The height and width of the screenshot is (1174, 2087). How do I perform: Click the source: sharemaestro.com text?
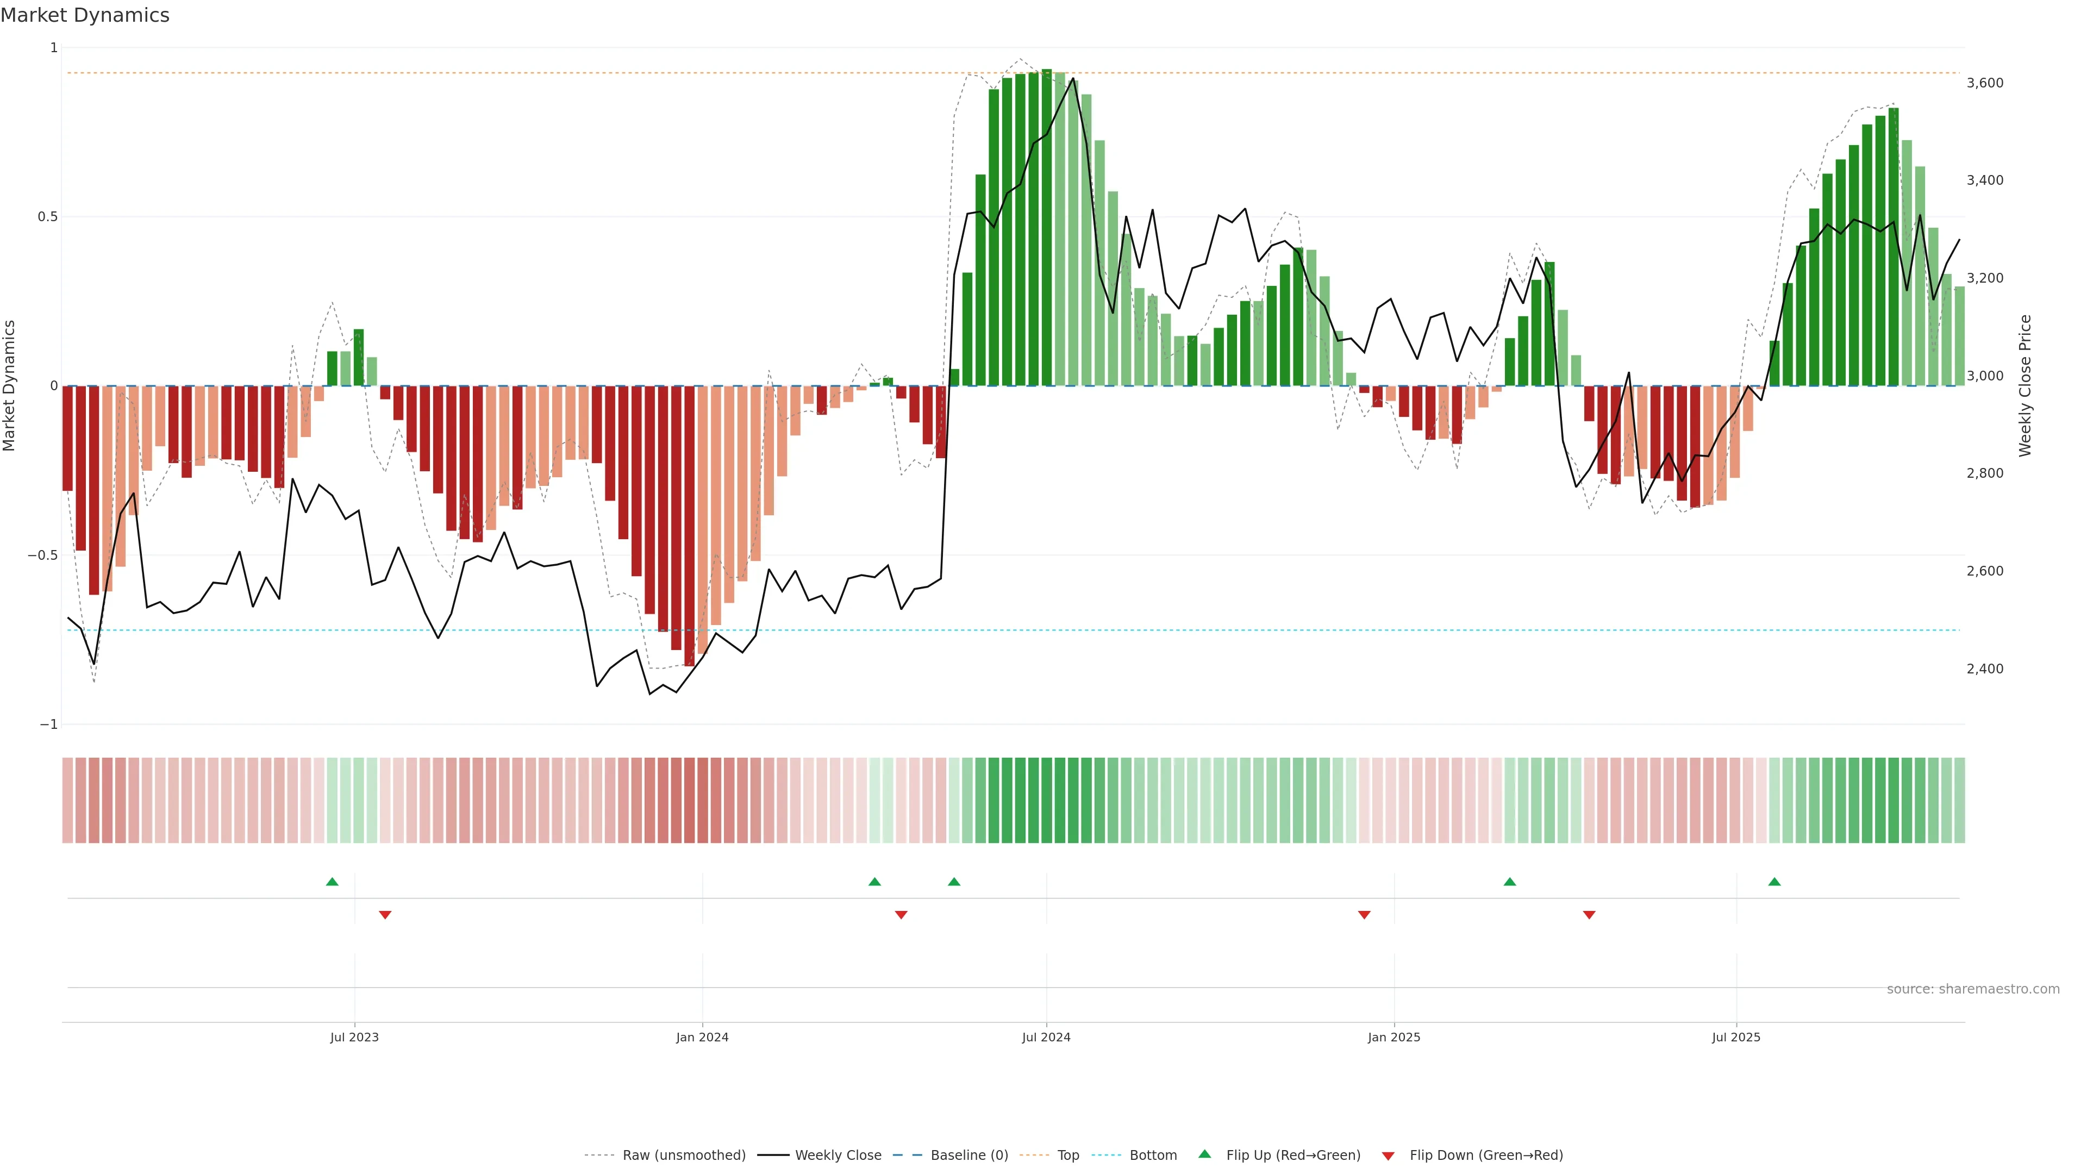1973,989
